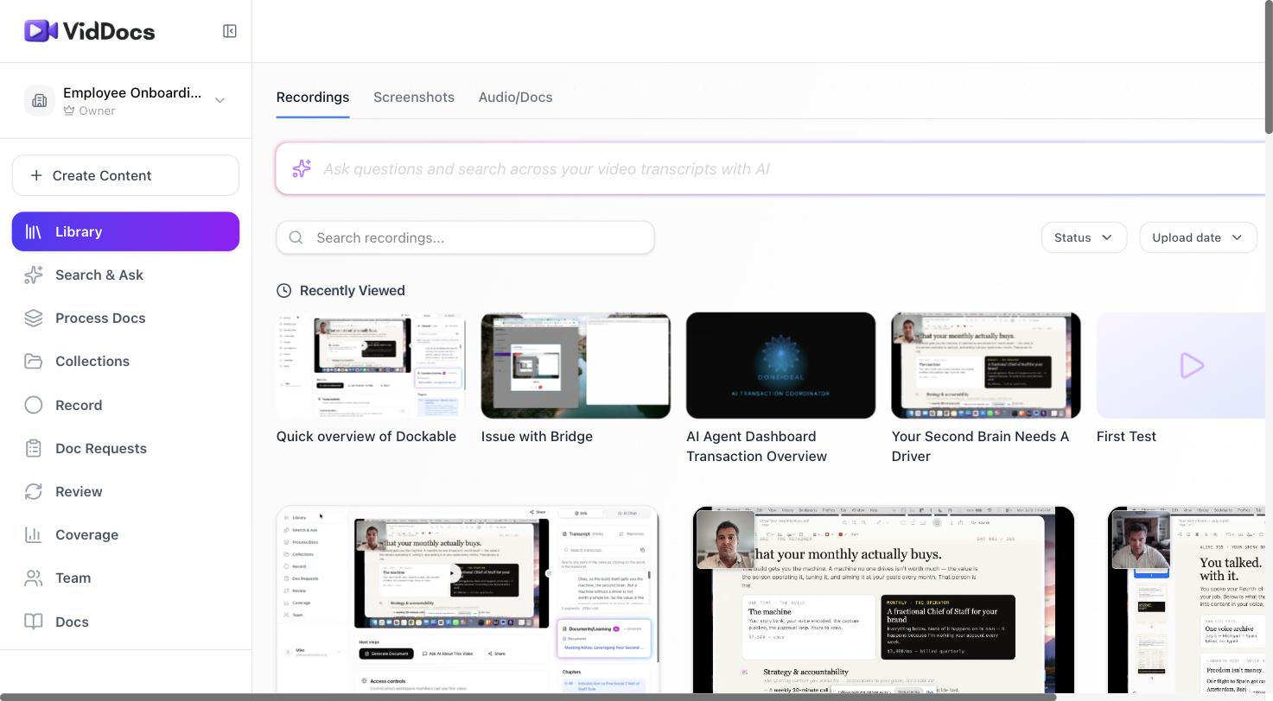Click the Process Docs layers icon
The width and height of the screenshot is (1273, 701).
coord(34,318)
